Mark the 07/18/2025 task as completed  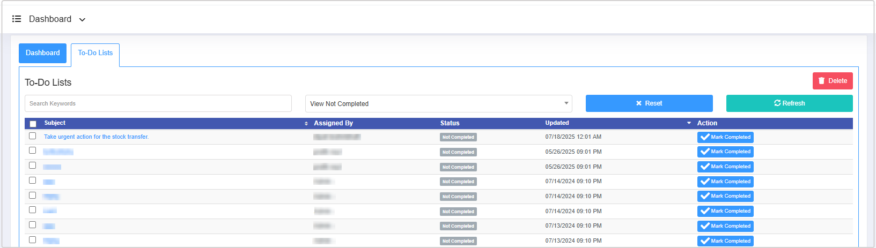coord(725,137)
